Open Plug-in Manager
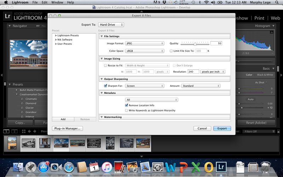The width and height of the screenshot is (283, 177). (x=67, y=129)
